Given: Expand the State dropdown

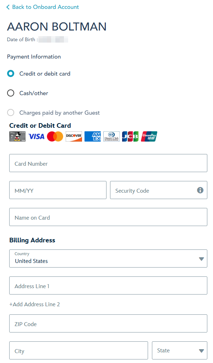Looking at the screenshot, I should pyautogui.click(x=179, y=351).
